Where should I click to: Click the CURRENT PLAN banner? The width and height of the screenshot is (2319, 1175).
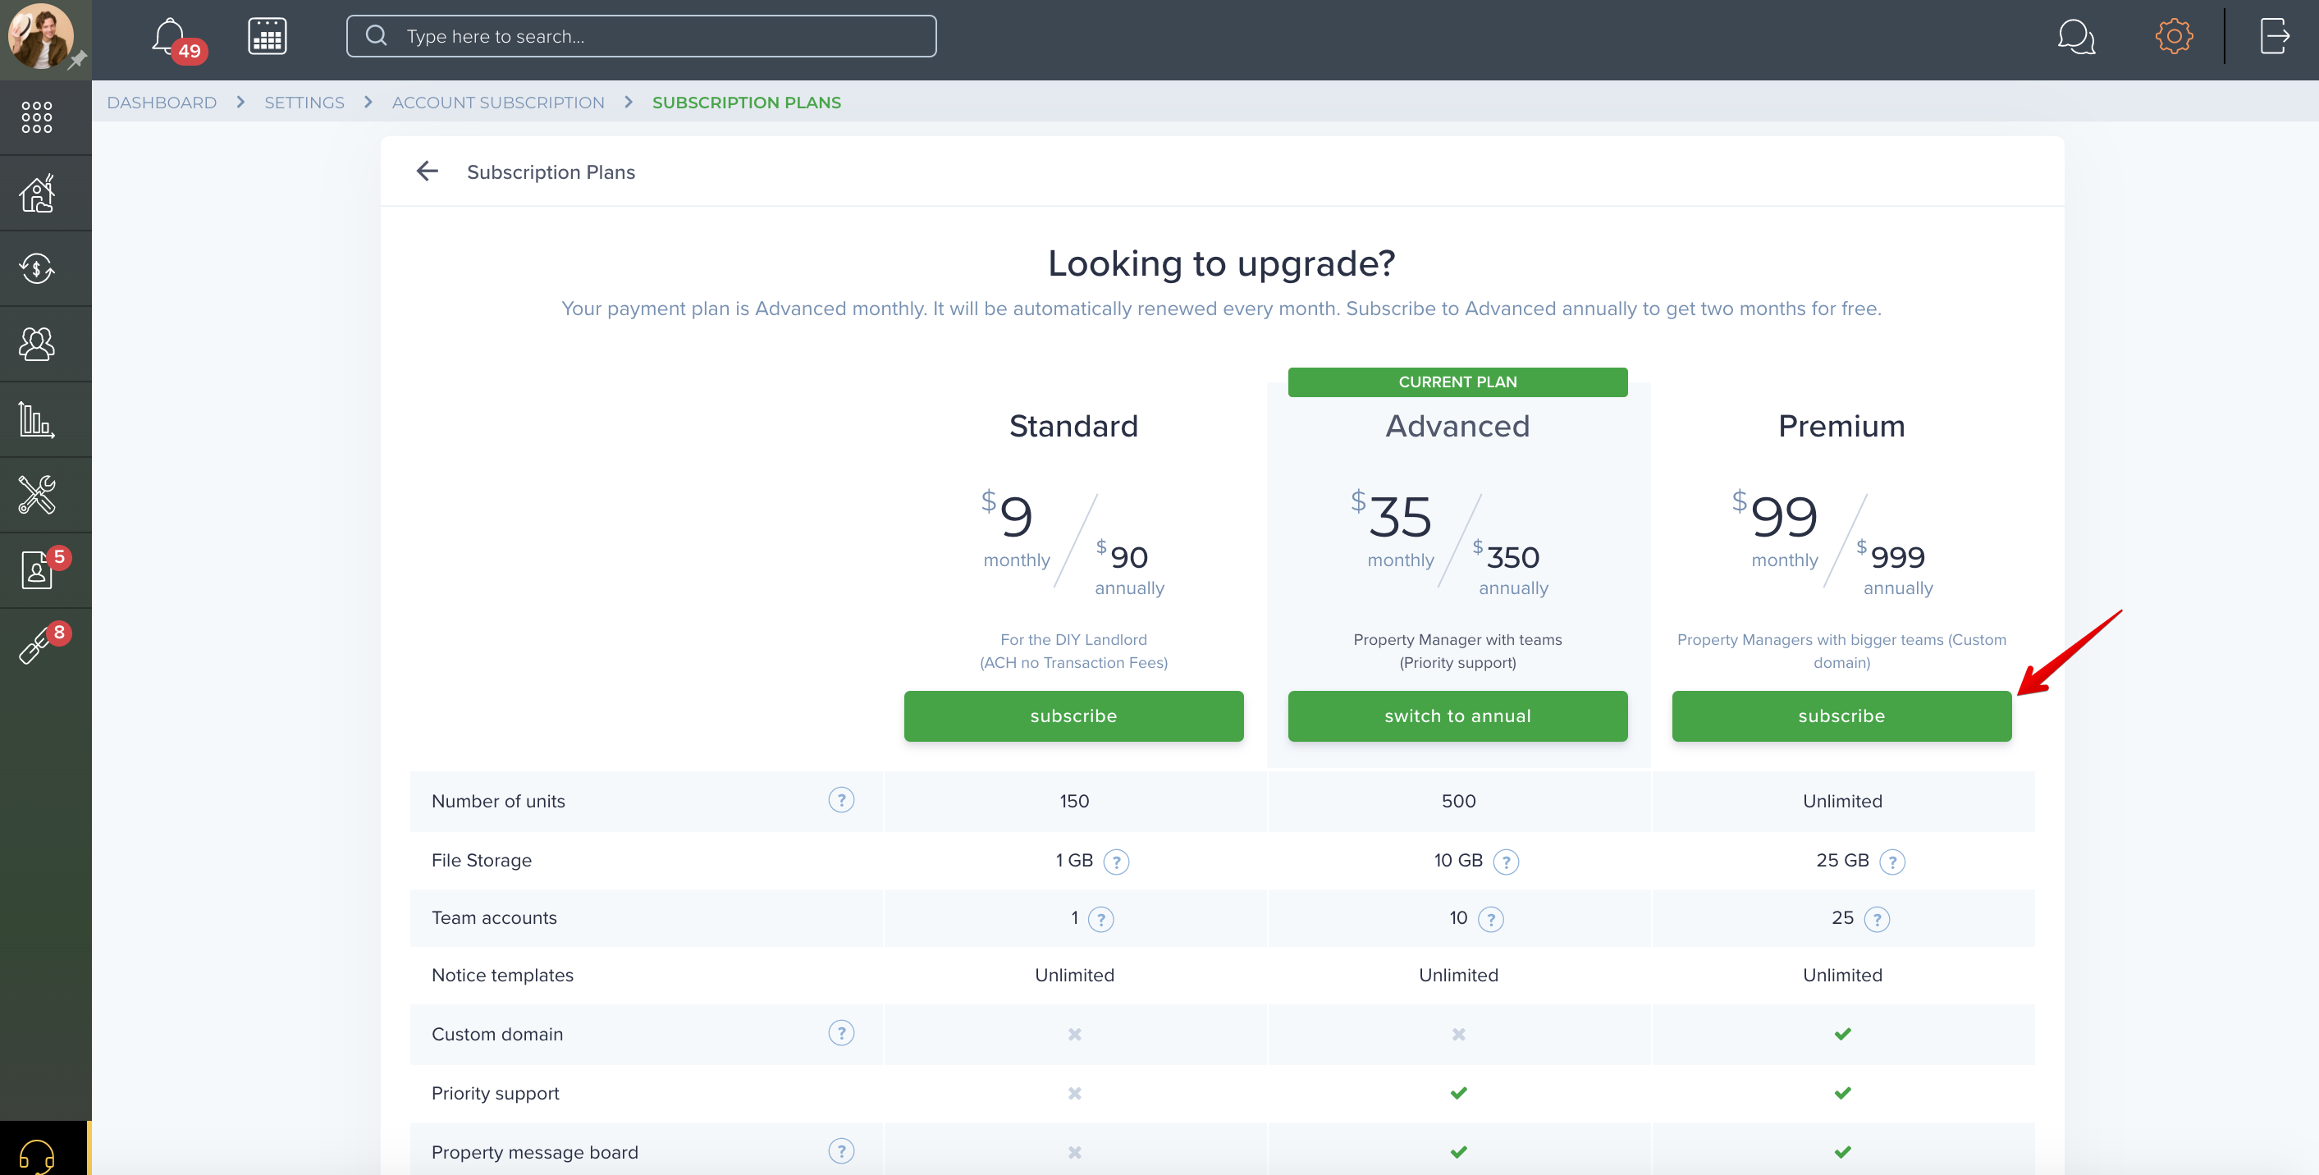(1457, 382)
